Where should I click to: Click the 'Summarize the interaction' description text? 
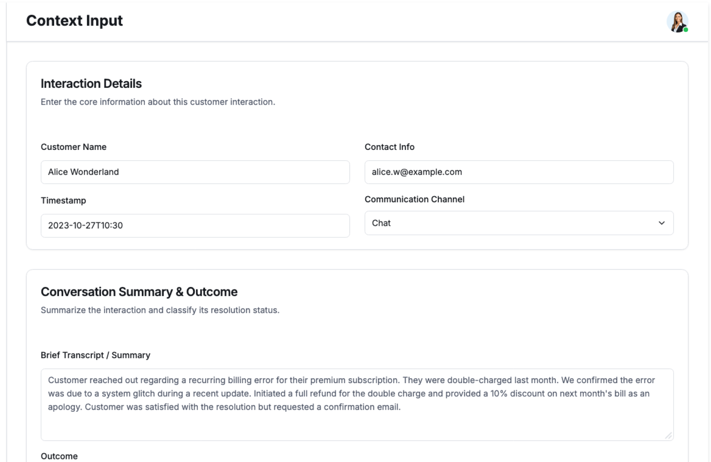[x=160, y=310]
